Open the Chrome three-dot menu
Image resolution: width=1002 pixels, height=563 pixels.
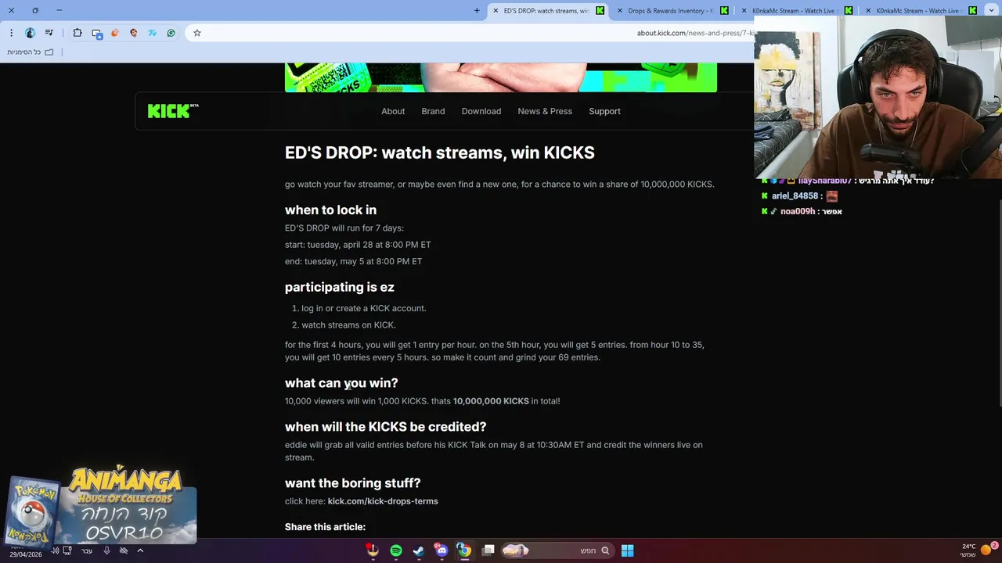click(x=11, y=33)
